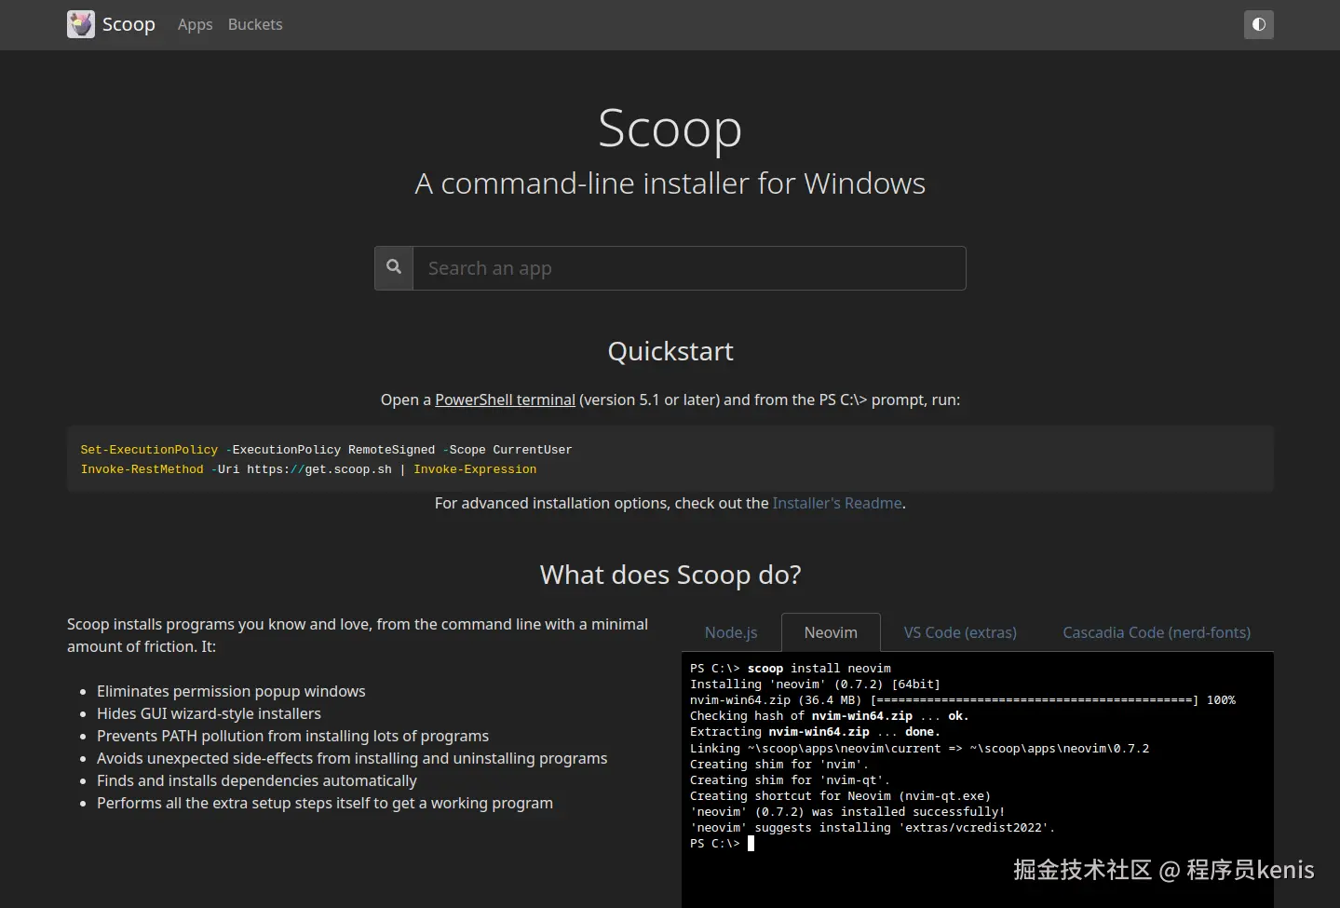This screenshot has height=908, width=1340.
Task: Click the nvim-win64.zip download progress line
Action: 963,700
